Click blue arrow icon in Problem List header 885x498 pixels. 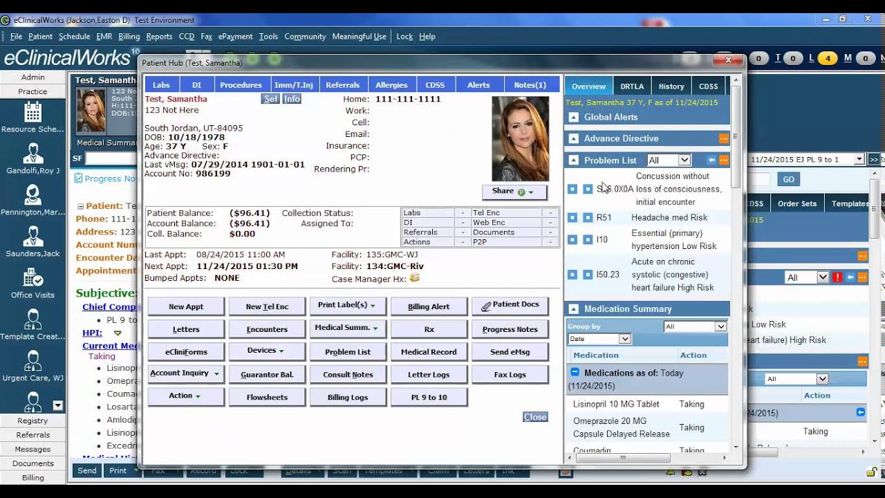(x=711, y=160)
